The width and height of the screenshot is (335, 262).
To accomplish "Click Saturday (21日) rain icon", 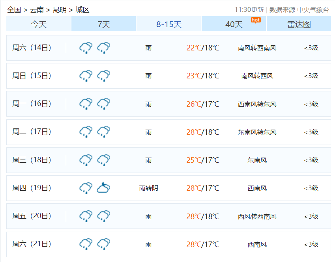I will (86, 244).
